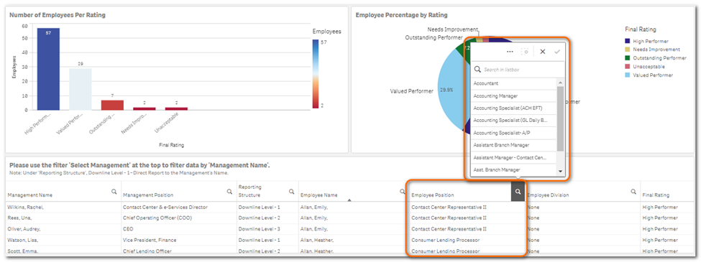Click the magnifier inside the listbox search
This screenshot has height=262, width=701.
[x=477, y=70]
